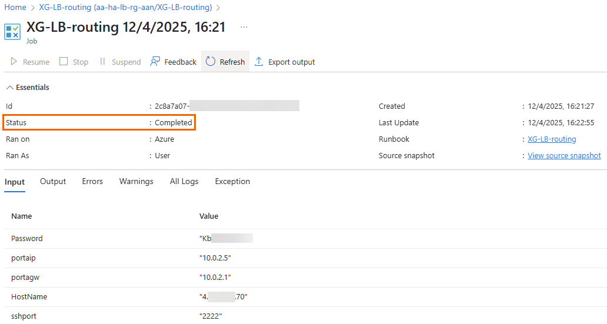Open the XG-LB-routing runbook link
Viewport: 607px width, 324px height.
[x=552, y=139]
